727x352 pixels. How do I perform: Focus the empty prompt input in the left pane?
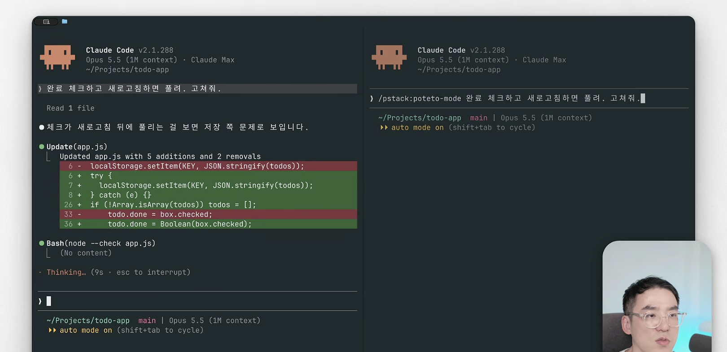[197, 301]
